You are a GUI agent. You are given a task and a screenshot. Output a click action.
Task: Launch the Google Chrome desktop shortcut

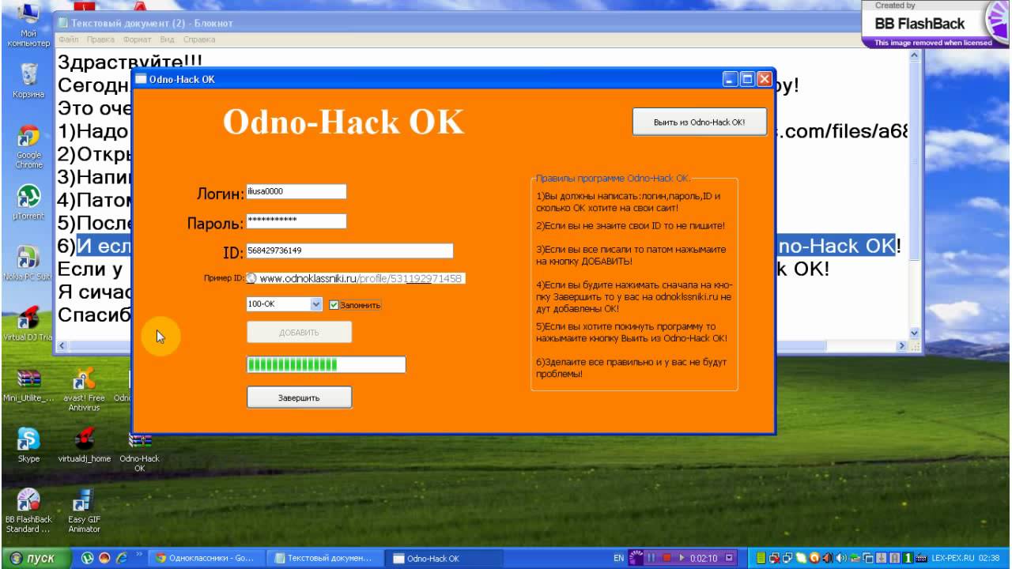coord(28,147)
